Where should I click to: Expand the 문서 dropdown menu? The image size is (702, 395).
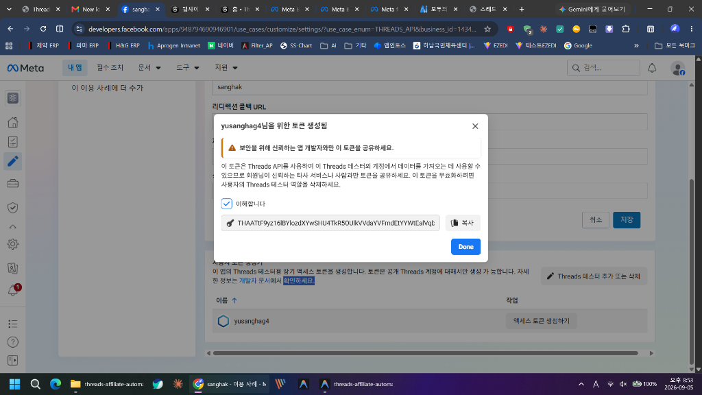click(x=149, y=68)
